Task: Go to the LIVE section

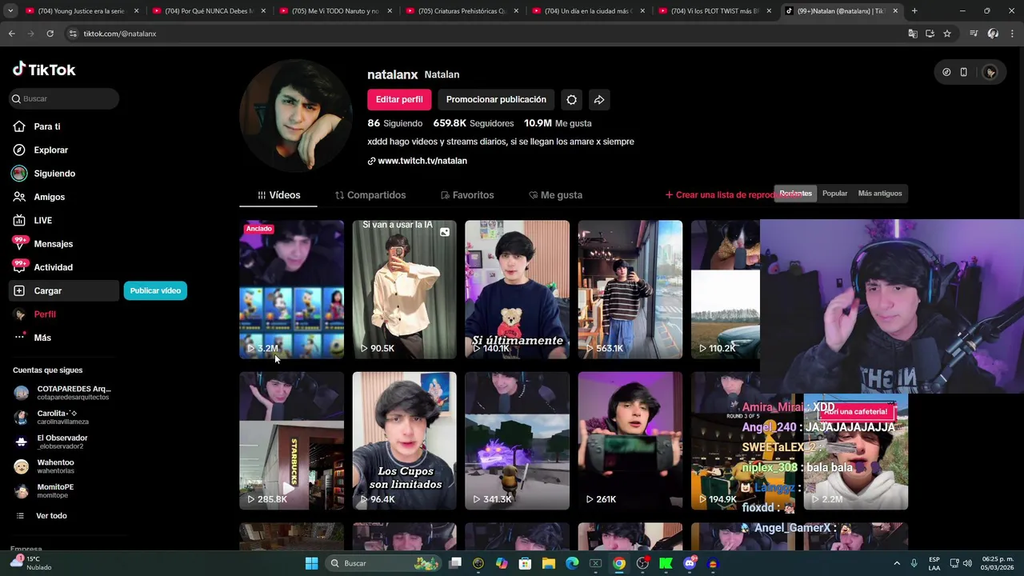Action: 43,220
